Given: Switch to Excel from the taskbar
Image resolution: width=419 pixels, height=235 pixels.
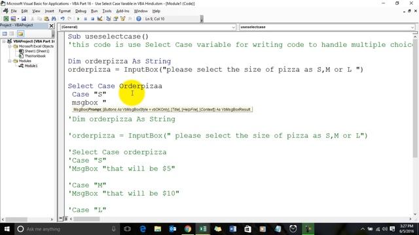Looking at the screenshot, I should click(203, 229).
